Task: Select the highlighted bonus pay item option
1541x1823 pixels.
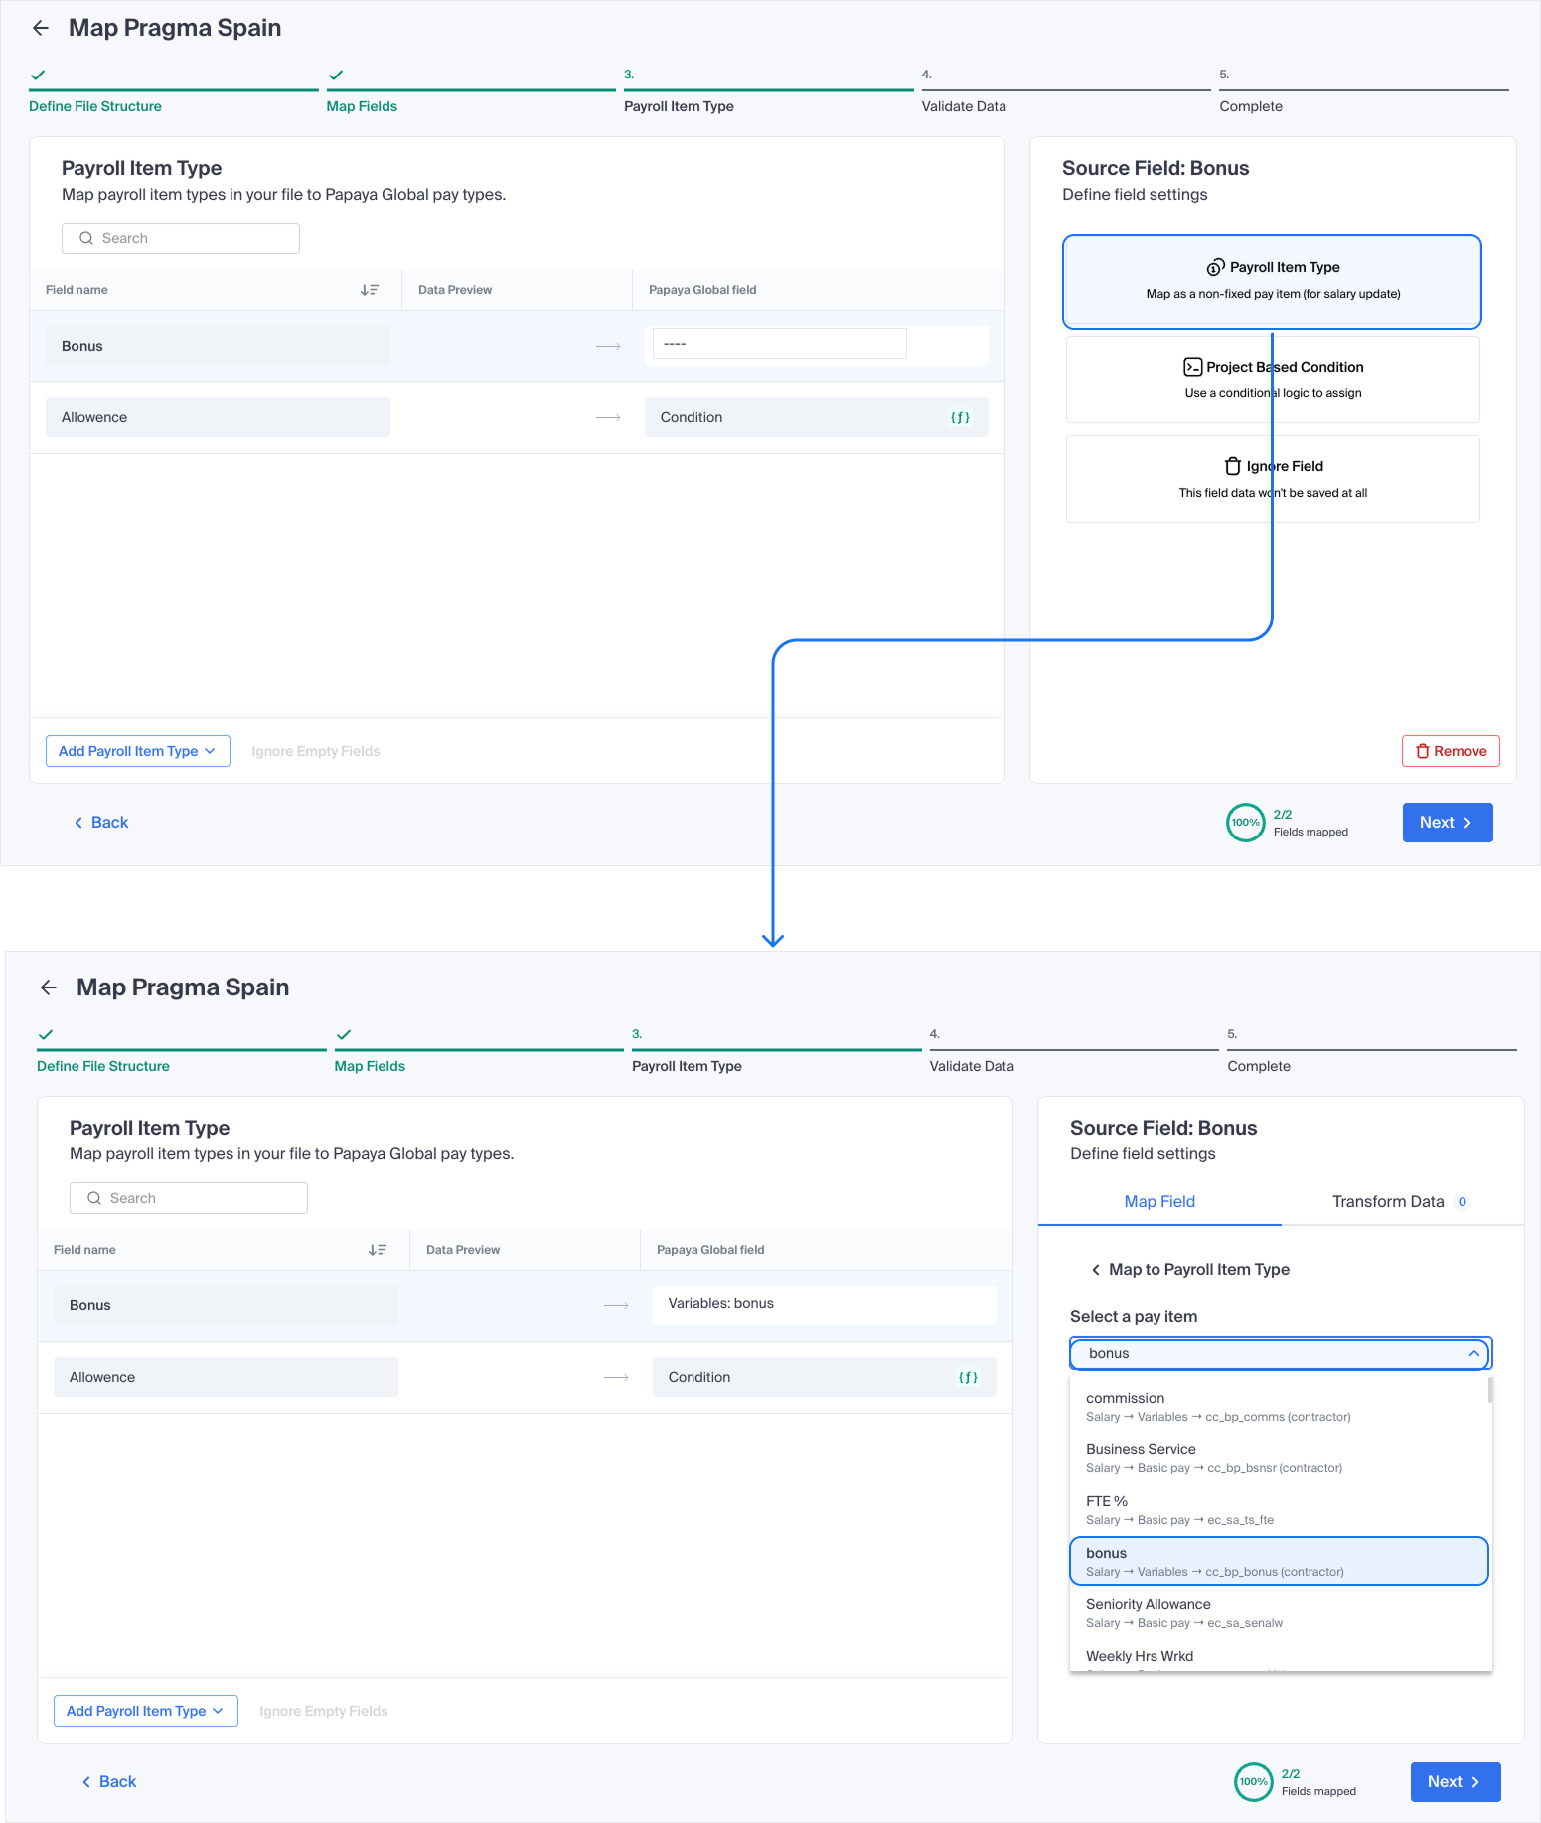Action: (1280, 1562)
